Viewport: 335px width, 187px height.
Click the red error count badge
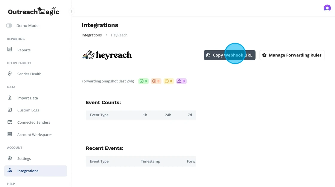(x=156, y=81)
